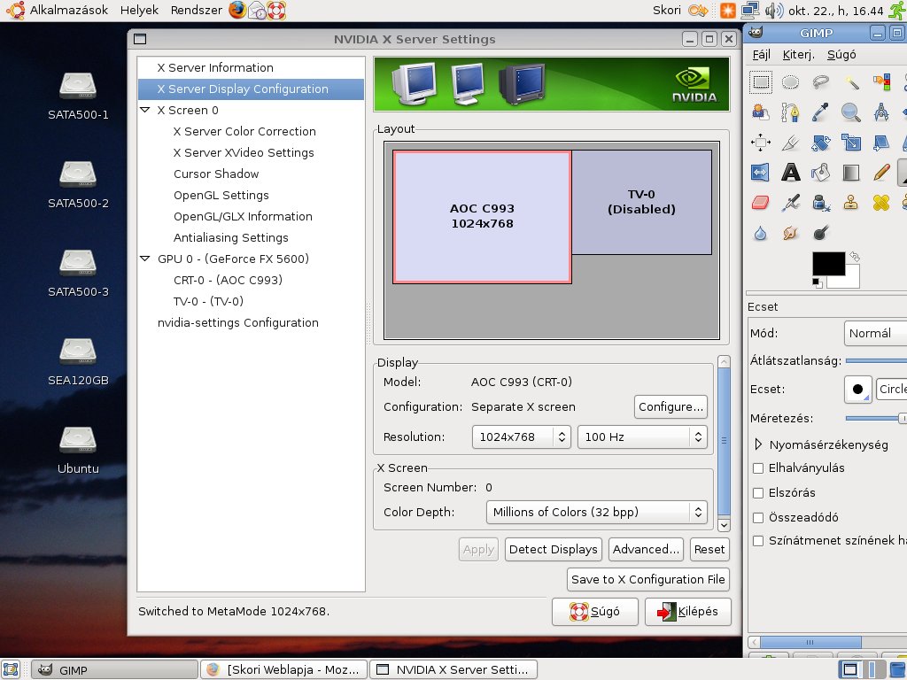Choose the Pencil tool
This screenshot has height=680, width=907.
(x=881, y=172)
